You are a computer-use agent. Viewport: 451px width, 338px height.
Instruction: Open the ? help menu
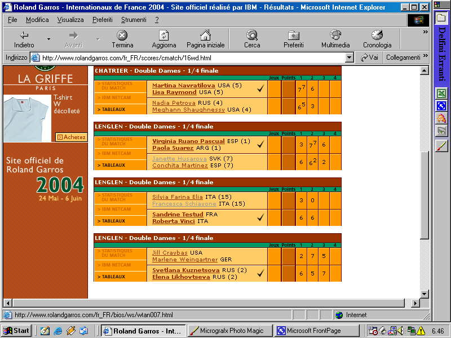coord(157,20)
